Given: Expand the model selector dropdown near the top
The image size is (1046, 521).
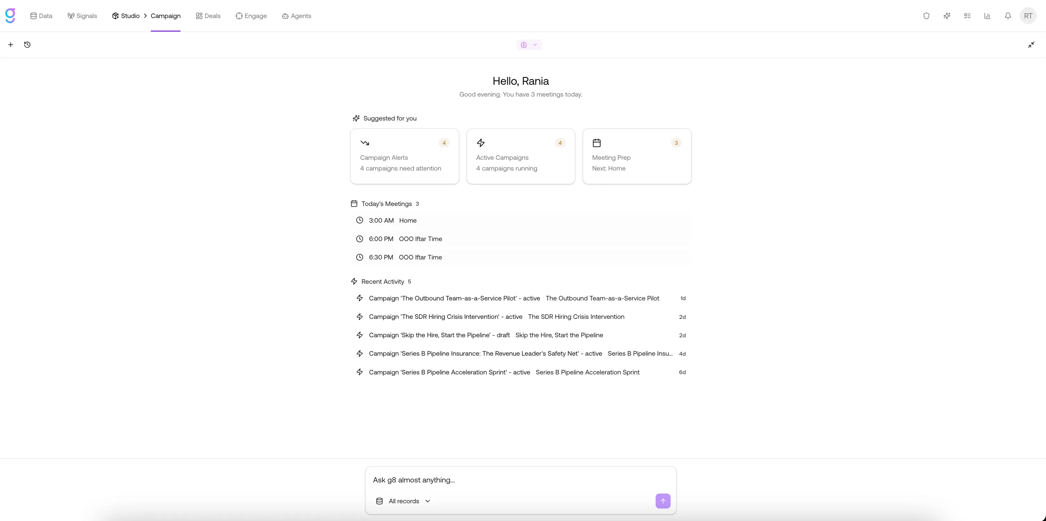Looking at the screenshot, I should [x=529, y=45].
